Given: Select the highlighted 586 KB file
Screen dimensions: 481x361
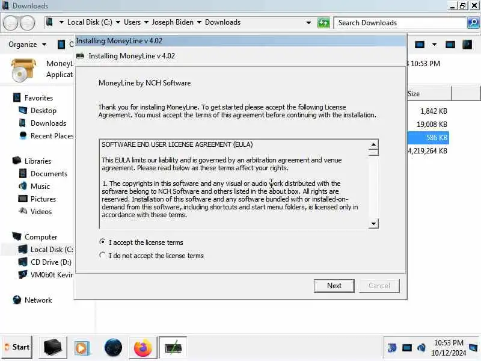Looking at the screenshot, I should tap(428, 138).
